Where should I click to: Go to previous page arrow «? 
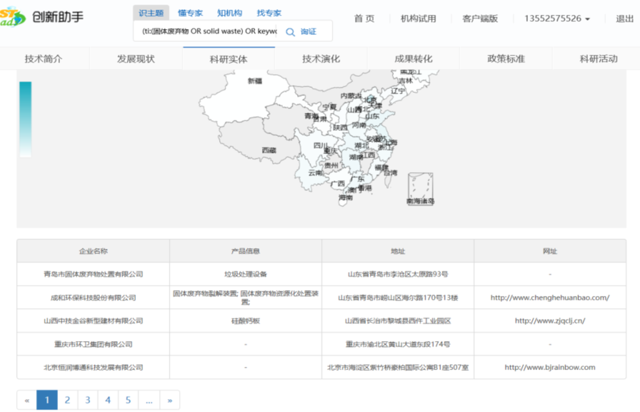click(26, 400)
